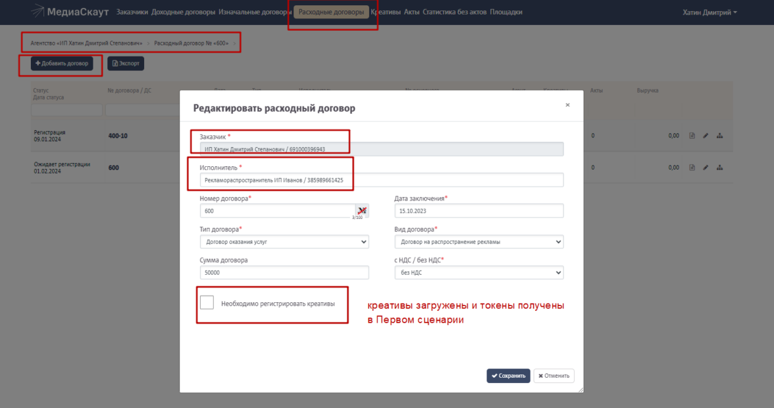Expand the Тип договора dropdown
Image resolution: width=774 pixels, height=408 pixels.
pyautogui.click(x=284, y=242)
